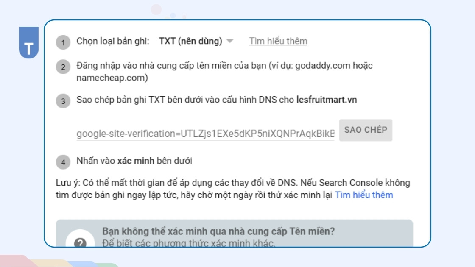
Task: Open the TXT (nên dùng) record selector
Action: tap(190, 41)
